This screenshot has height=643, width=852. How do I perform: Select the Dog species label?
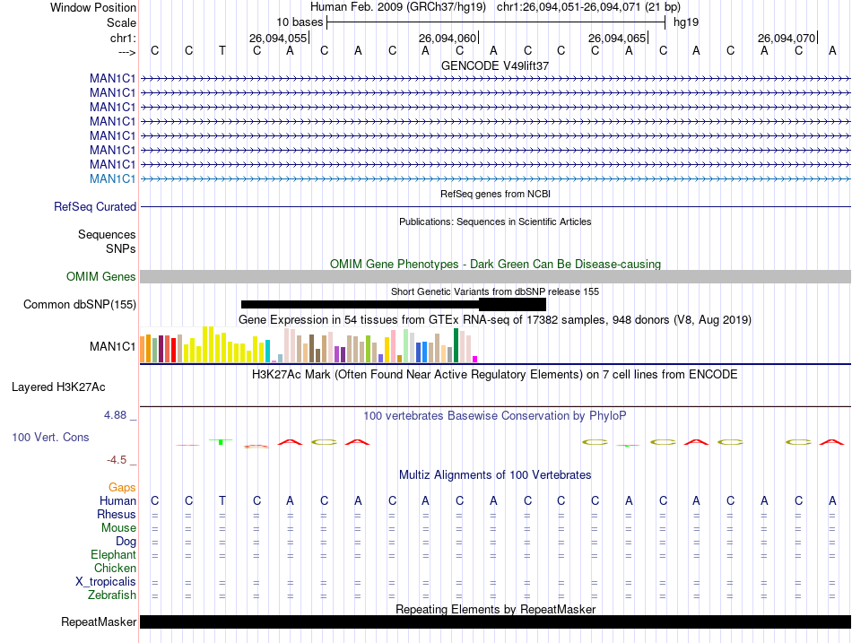click(x=126, y=542)
